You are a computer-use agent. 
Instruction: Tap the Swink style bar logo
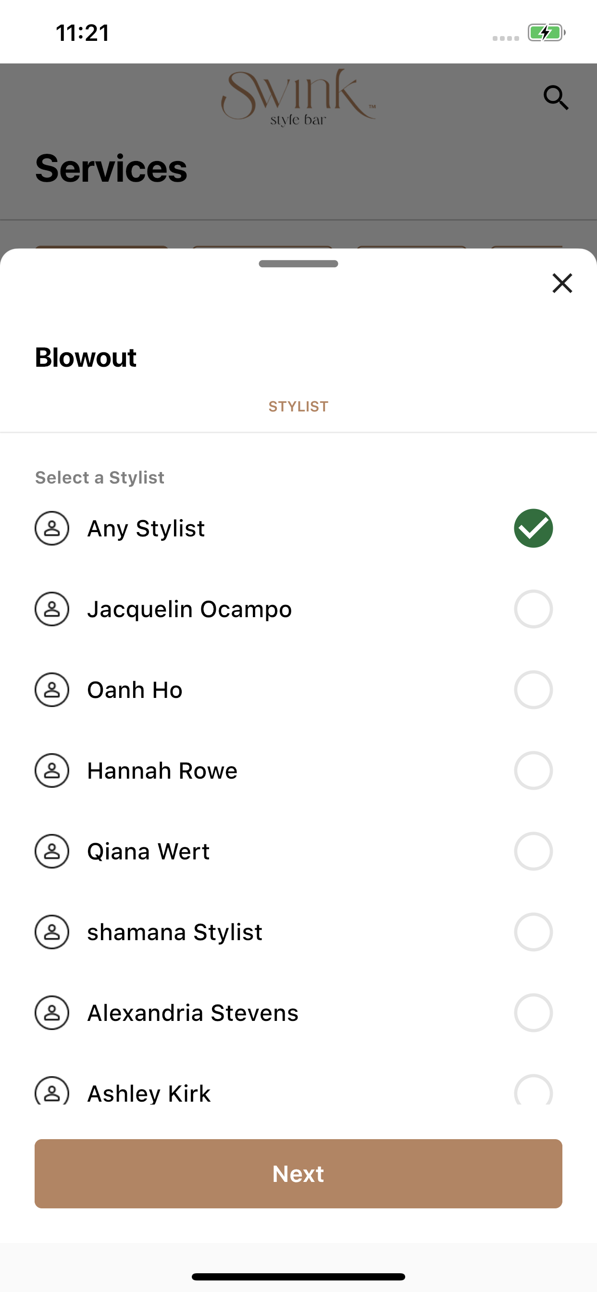tap(298, 98)
